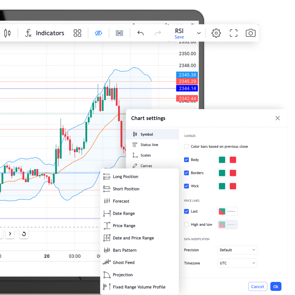Undo the last chart action
Viewport: 295px width, 295px height.
coord(140,33)
